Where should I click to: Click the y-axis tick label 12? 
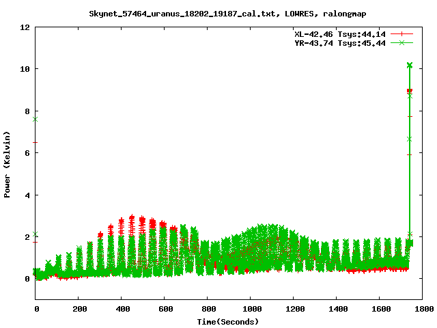(x=25, y=27)
